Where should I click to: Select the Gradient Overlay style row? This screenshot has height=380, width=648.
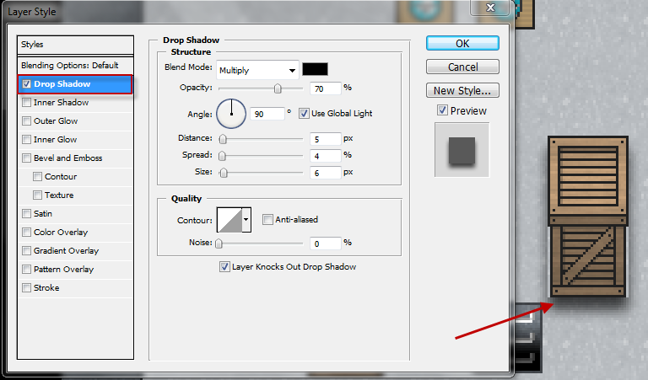75,251
